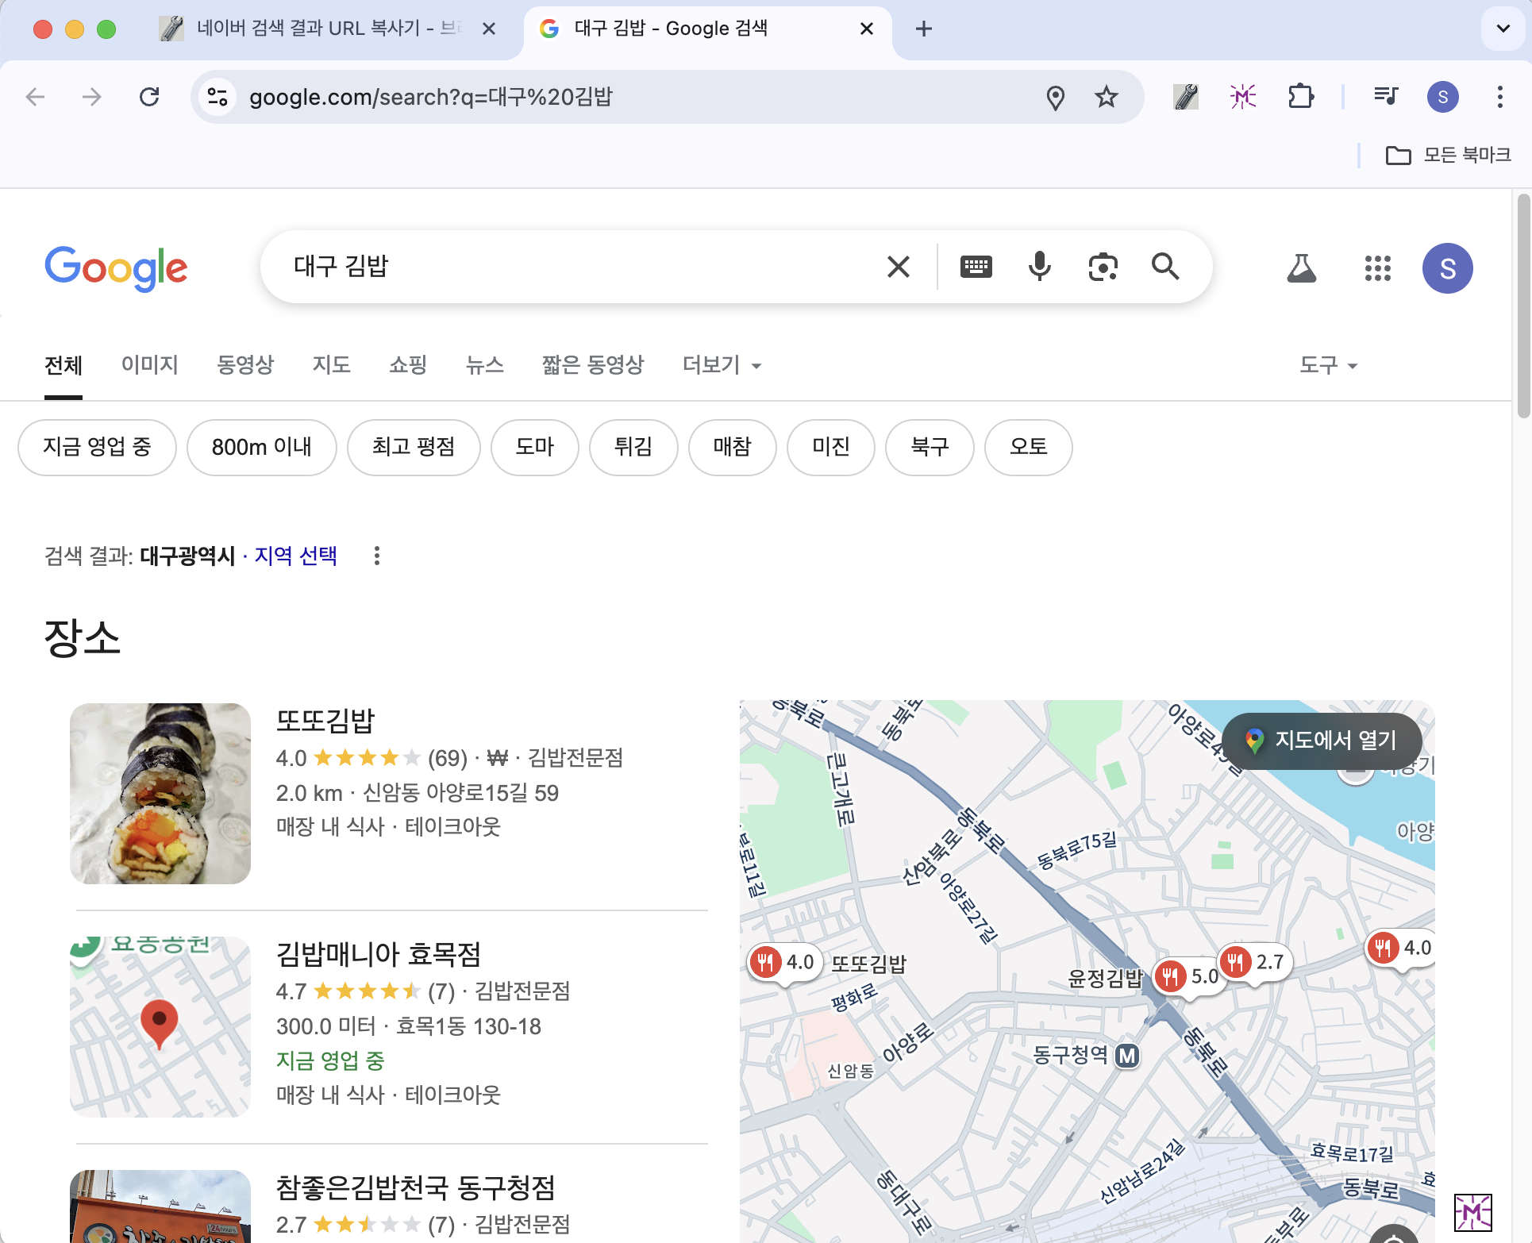Open Google account S avatar
The height and width of the screenshot is (1243, 1532).
point(1447,268)
